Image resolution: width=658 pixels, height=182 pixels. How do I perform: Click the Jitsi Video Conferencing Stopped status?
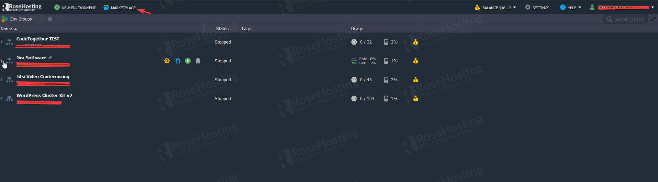click(223, 80)
